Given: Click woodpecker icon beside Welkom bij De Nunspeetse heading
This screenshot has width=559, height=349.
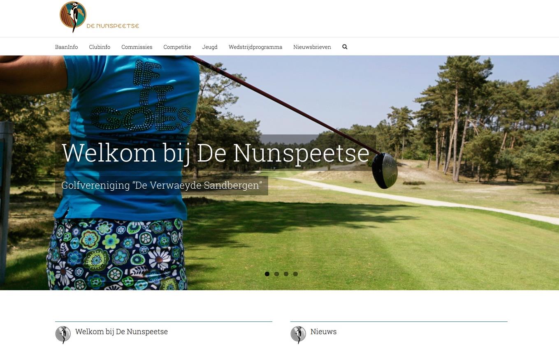Looking at the screenshot, I should point(63,335).
